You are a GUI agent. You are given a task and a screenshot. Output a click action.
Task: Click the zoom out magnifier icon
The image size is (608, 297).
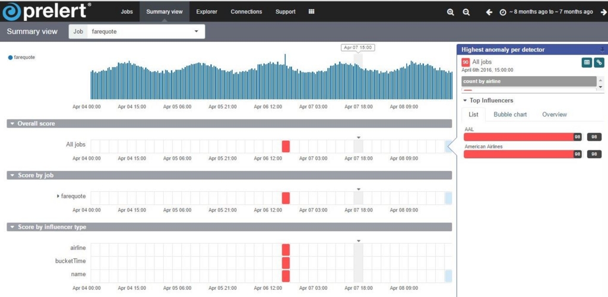[x=467, y=12]
